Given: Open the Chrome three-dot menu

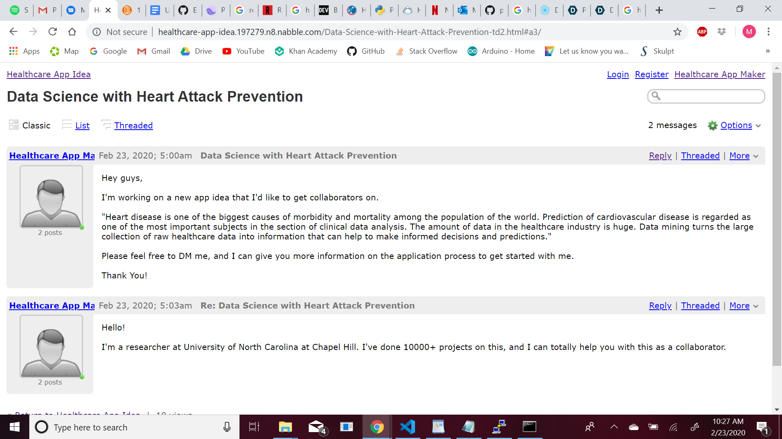Looking at the screenshot, I should coord(769,32).
